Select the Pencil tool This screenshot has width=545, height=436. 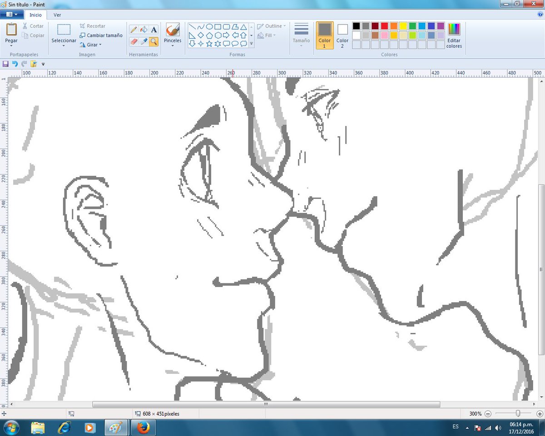click(134, 30)
